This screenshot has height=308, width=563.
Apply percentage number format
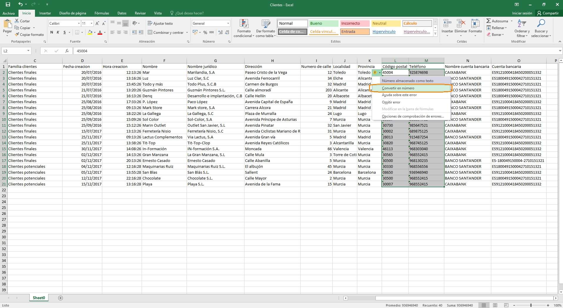(x=205, y=32)
